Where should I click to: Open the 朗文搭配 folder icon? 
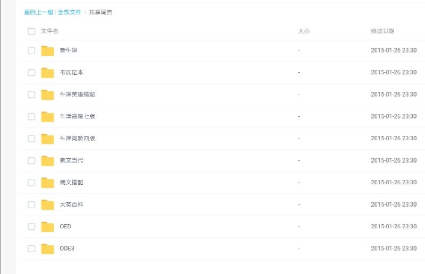[x=47, y=183]
